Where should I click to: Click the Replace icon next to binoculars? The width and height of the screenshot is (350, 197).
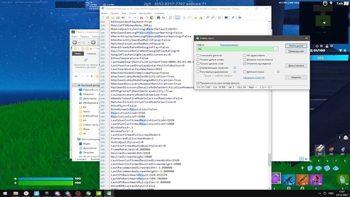pyautogui.click(x=164, y=18)
